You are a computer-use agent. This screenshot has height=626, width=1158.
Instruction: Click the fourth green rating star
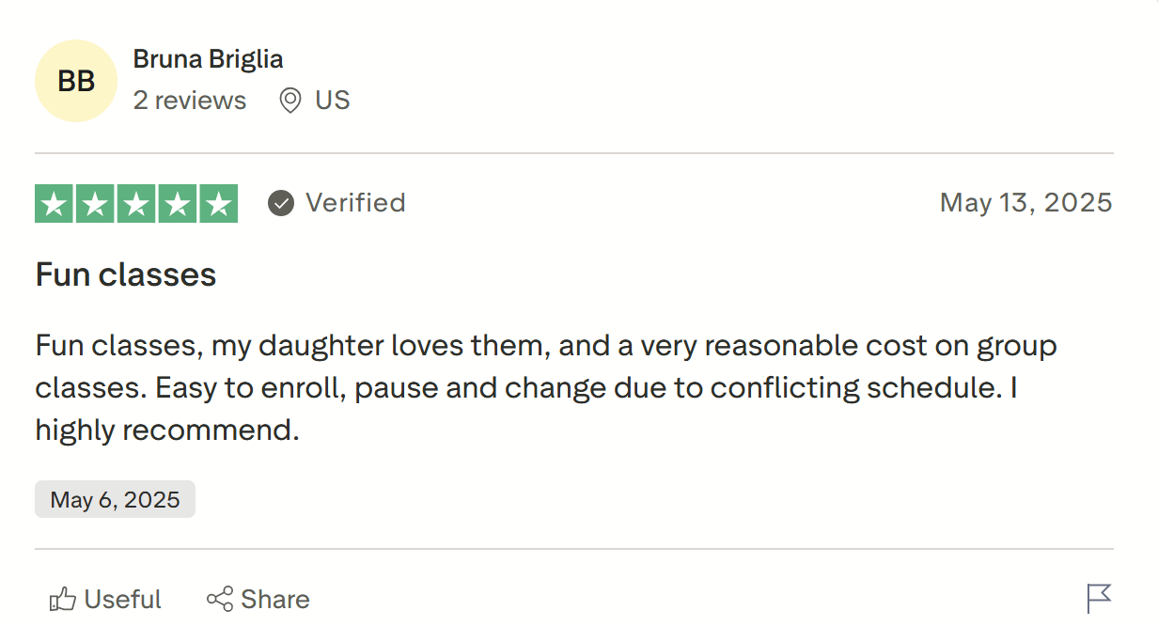(177, 204)
